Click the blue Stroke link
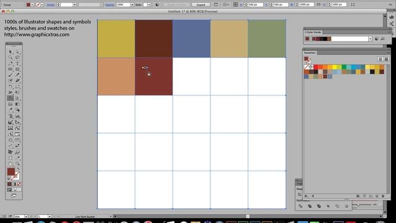 pos(51,5)
